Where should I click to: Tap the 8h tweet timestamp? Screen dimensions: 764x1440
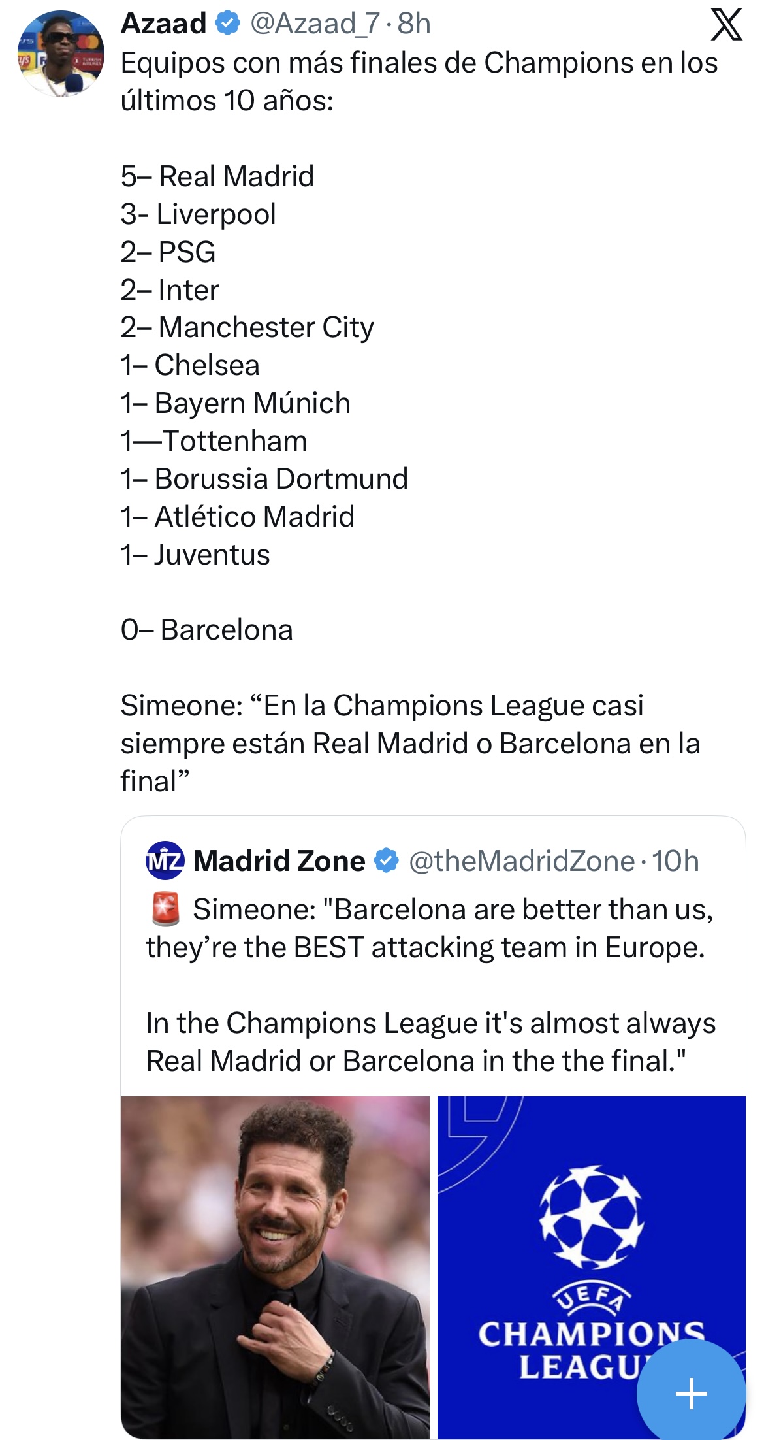(x=414, y=24)
